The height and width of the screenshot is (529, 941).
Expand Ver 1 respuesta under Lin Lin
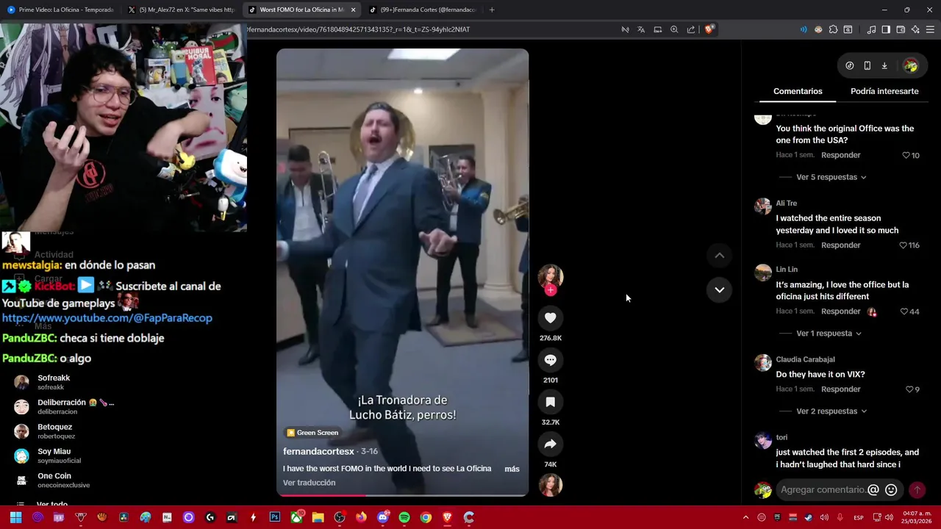click(x=829, y=334)
